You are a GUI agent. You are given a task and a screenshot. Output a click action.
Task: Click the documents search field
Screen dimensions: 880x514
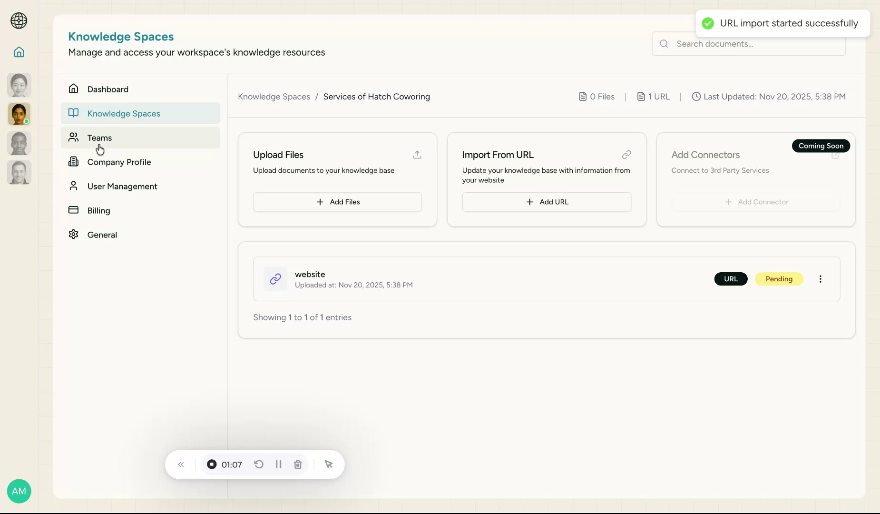tap(747, 44)
